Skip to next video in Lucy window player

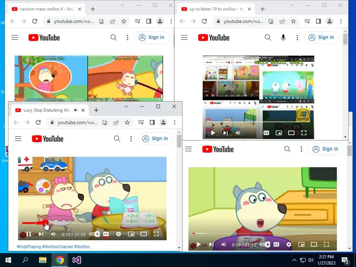[x=41, y=234]
